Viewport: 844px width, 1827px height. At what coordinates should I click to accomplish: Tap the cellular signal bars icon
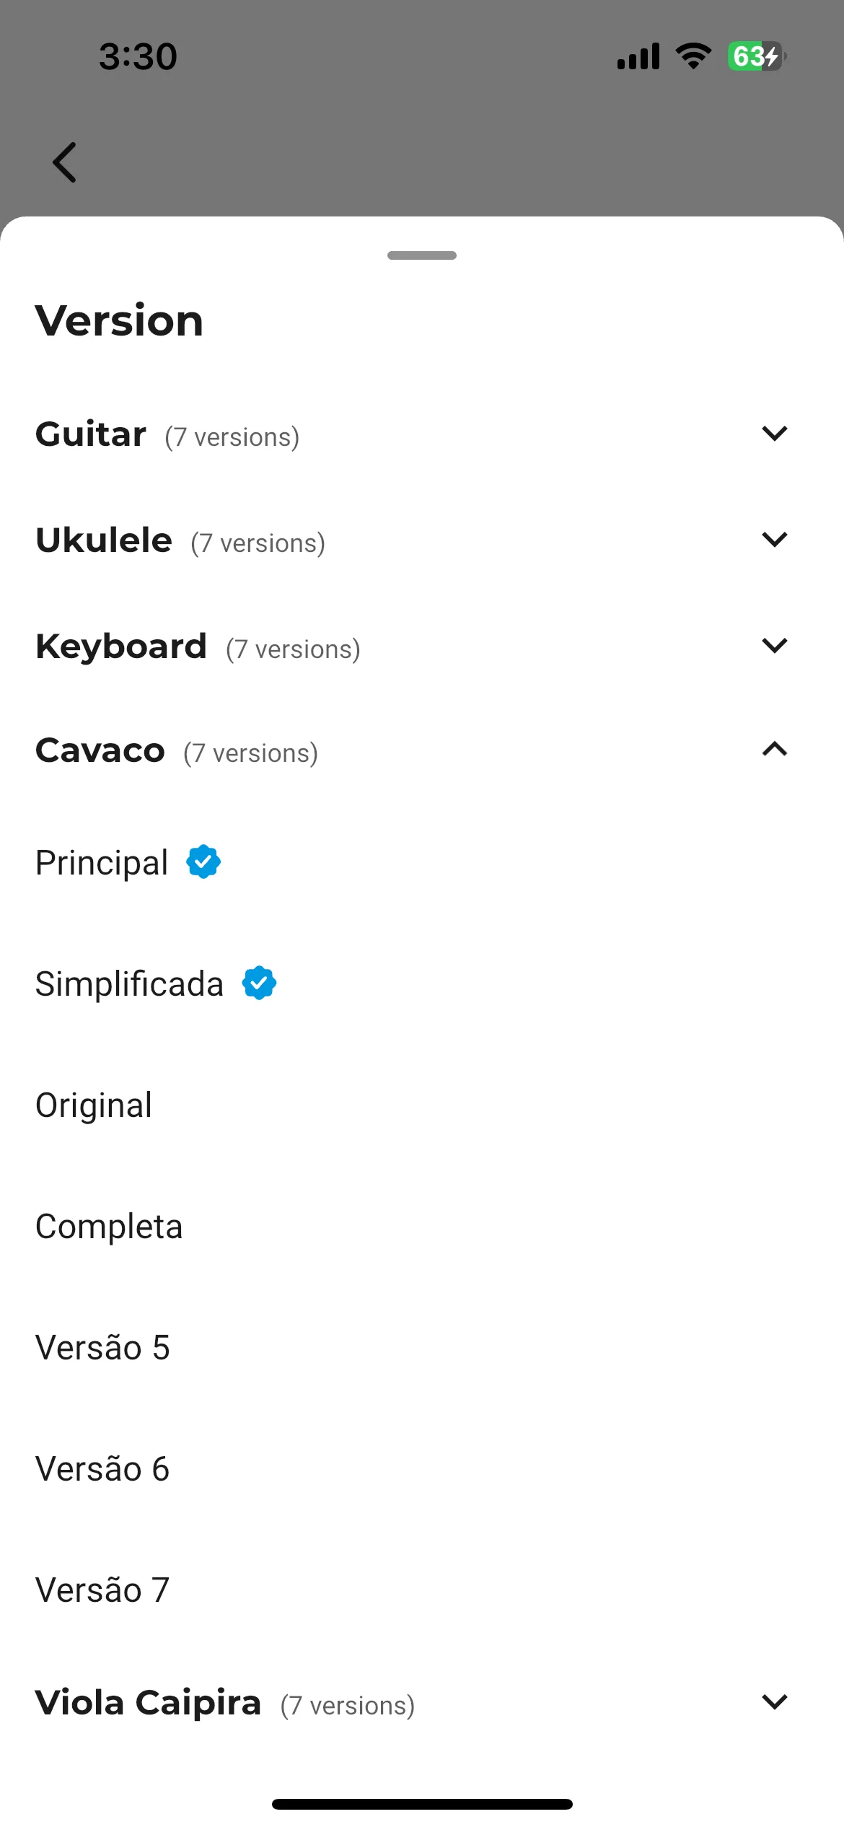coord(638,56)
